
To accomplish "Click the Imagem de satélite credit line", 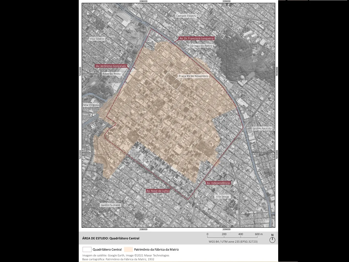I will point(126,255).
